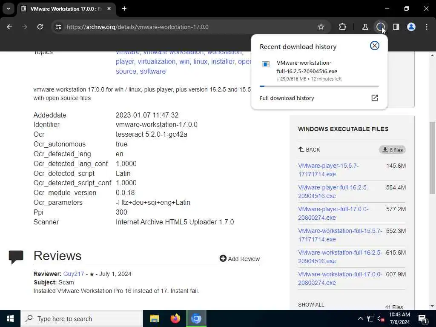Reload the archive.org page
This screenshot has width=436, height=327.
pos(40,27)
